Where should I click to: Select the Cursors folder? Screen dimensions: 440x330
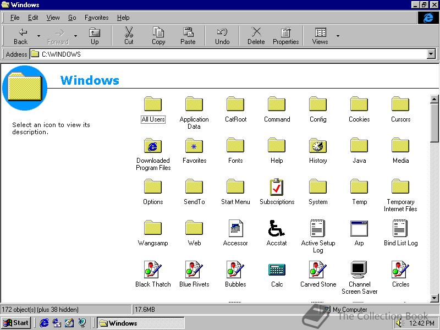click(x=400, y=109)
